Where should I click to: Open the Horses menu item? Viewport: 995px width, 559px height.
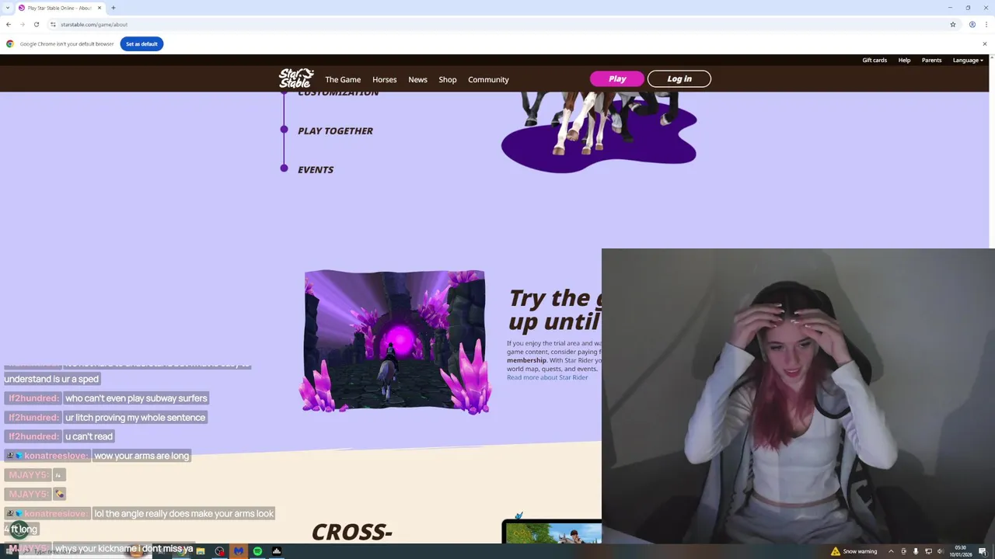(384, 79)
